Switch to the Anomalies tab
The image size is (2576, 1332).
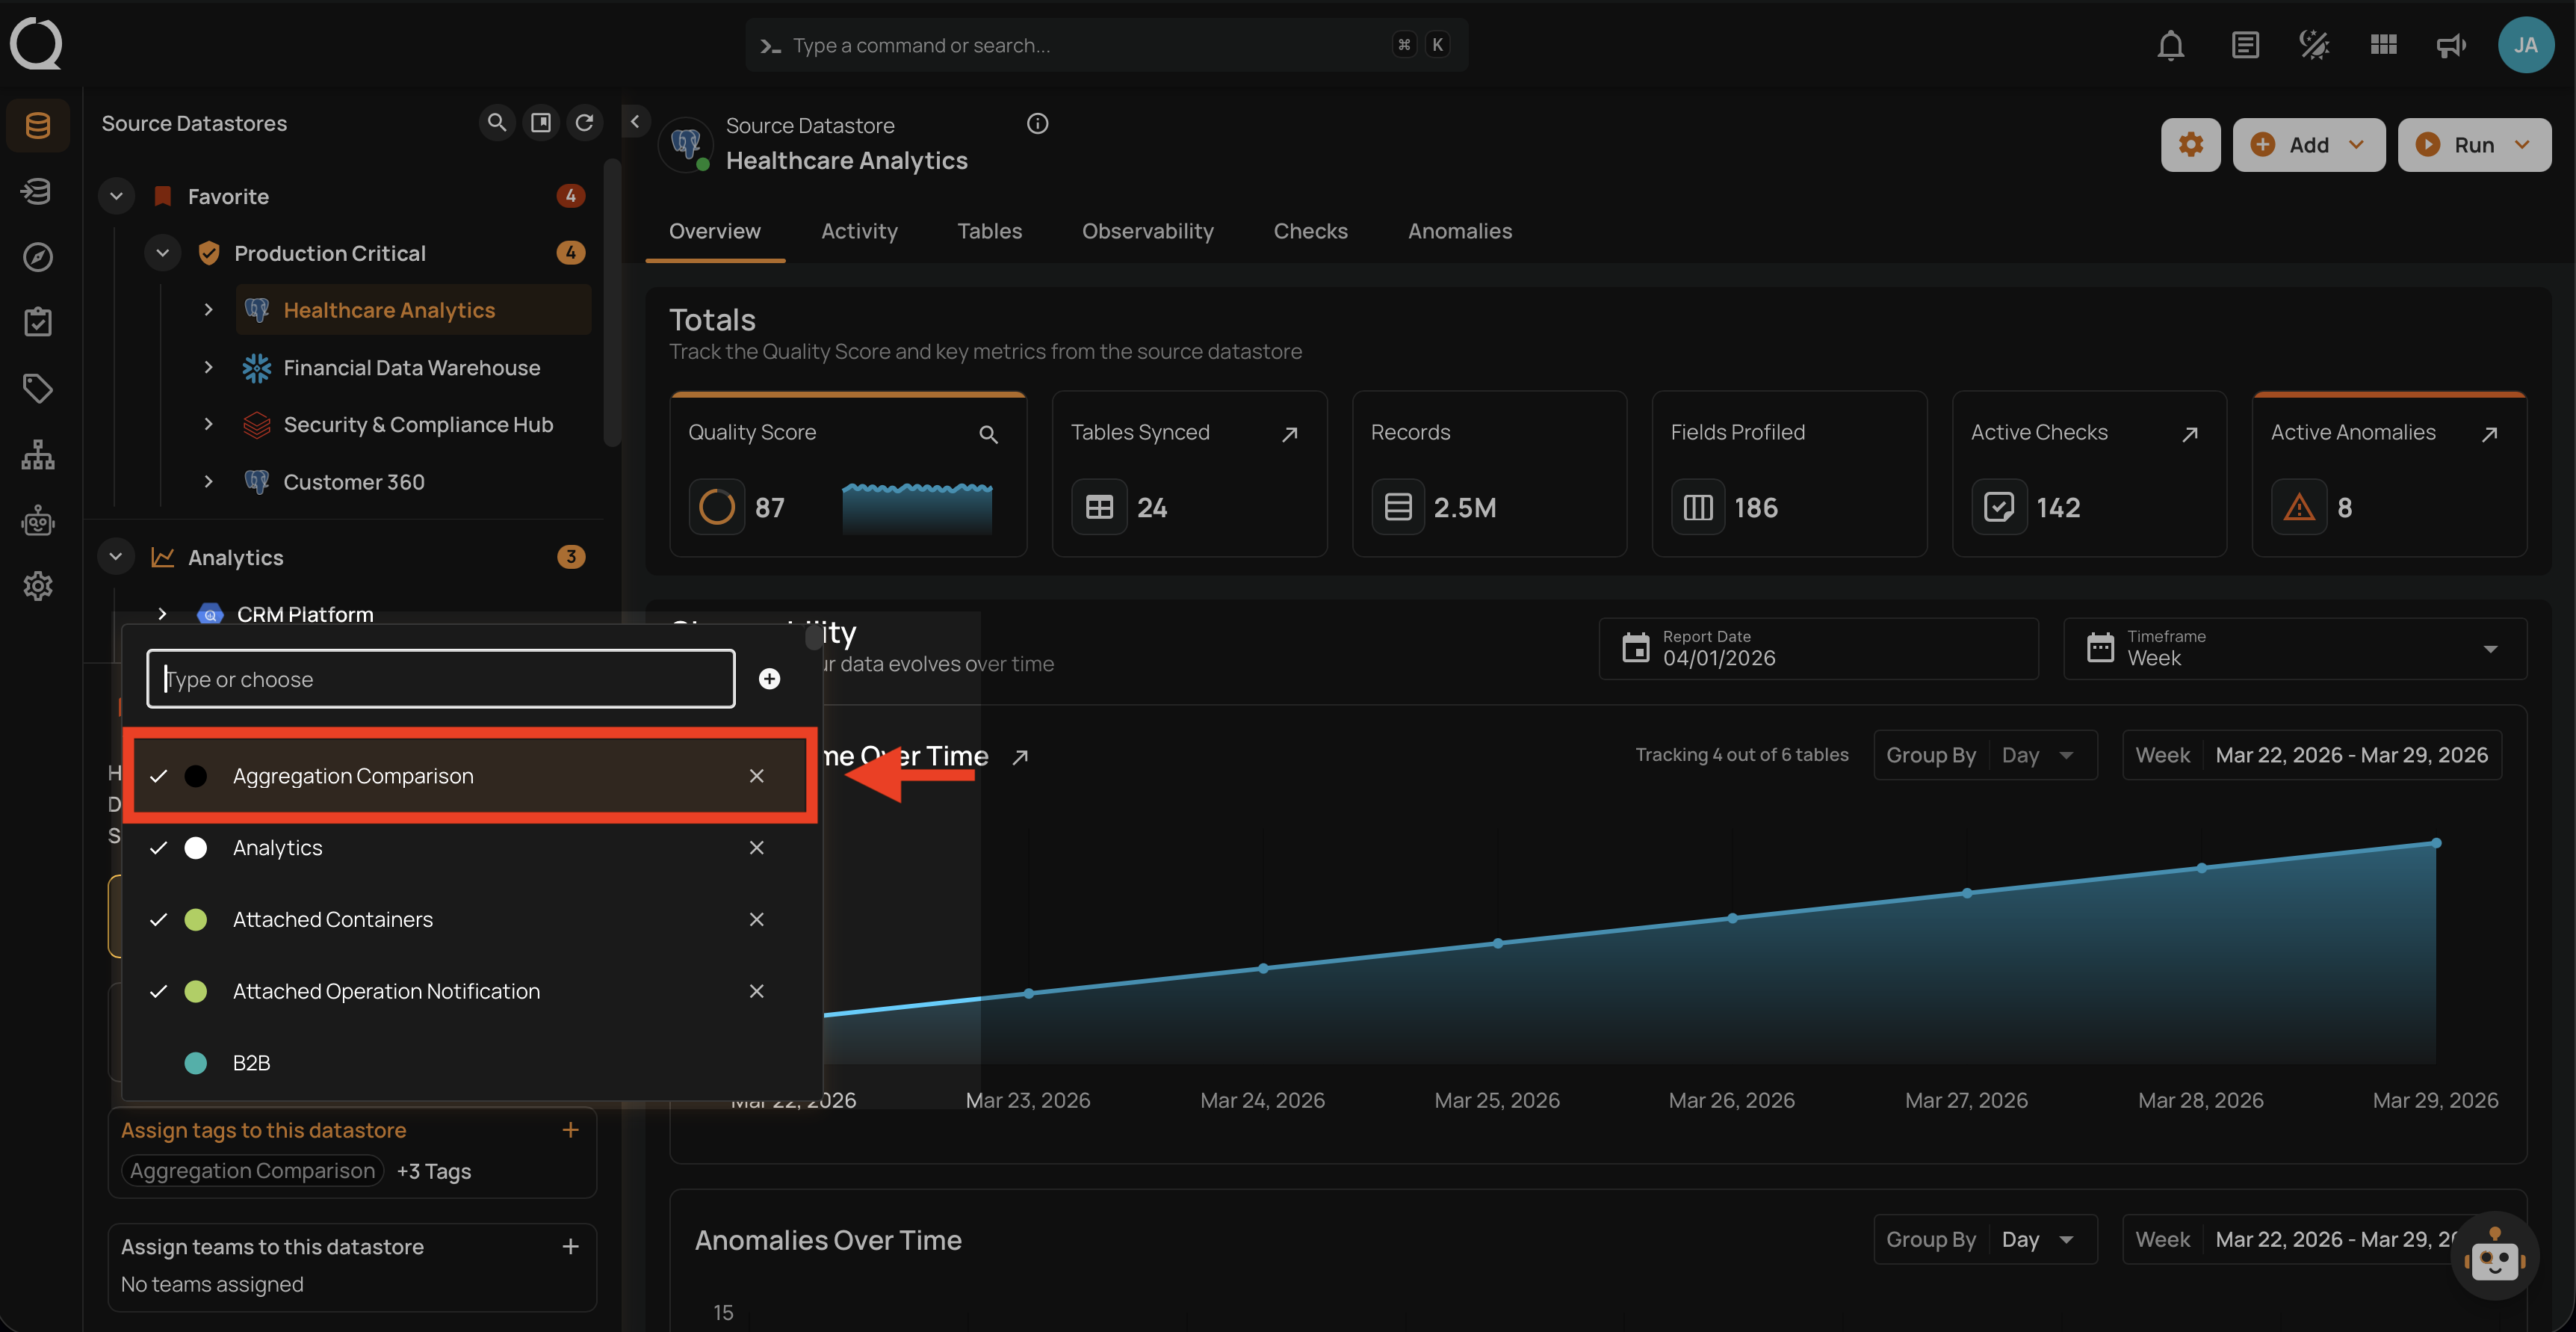[1459, 231]
